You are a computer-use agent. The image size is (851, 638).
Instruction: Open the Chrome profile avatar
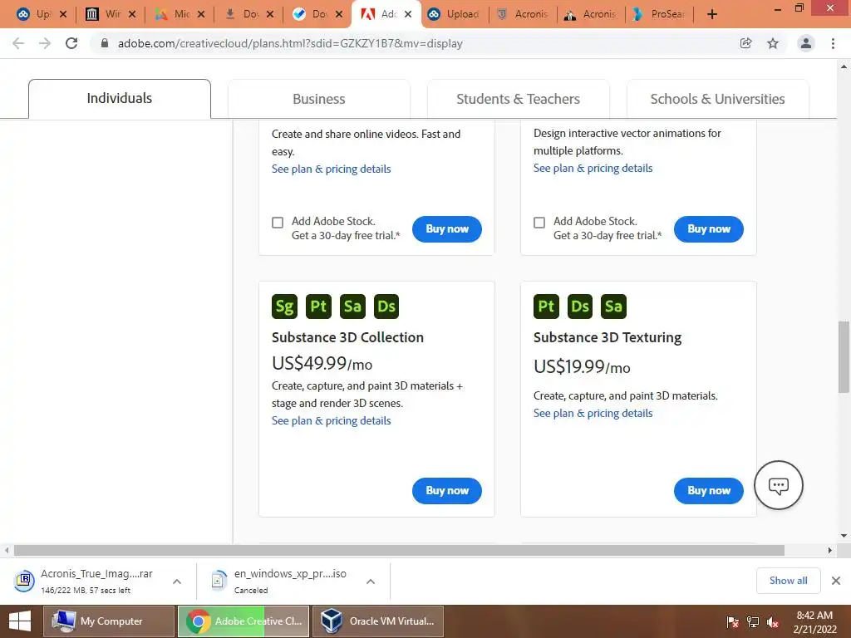tap(806, 43)
